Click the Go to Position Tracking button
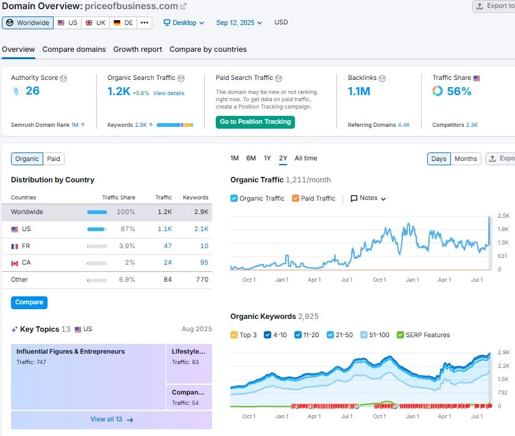This screenshot has width=515, height=436. (x=255, y=122)
